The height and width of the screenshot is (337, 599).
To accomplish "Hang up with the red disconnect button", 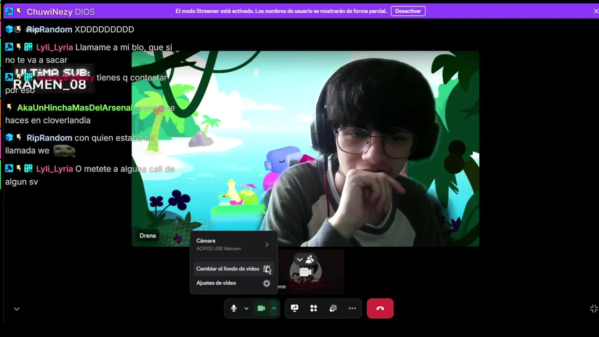I will [x=380, y=308].
